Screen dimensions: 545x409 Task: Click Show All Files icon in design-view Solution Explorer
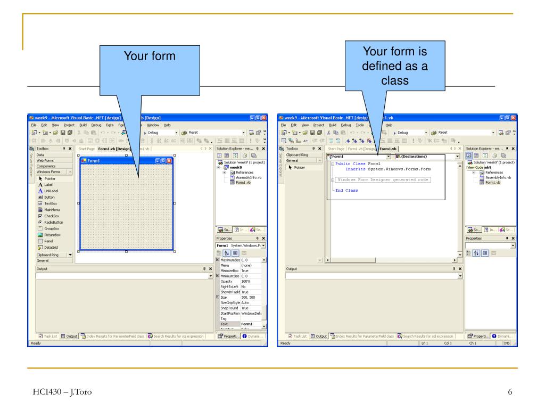coord(245,156)
